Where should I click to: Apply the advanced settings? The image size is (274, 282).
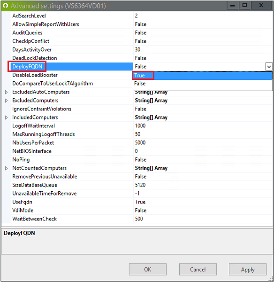click(248, 269)
